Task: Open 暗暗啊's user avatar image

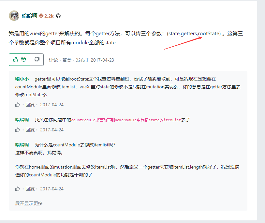Action: pos(14,16)
